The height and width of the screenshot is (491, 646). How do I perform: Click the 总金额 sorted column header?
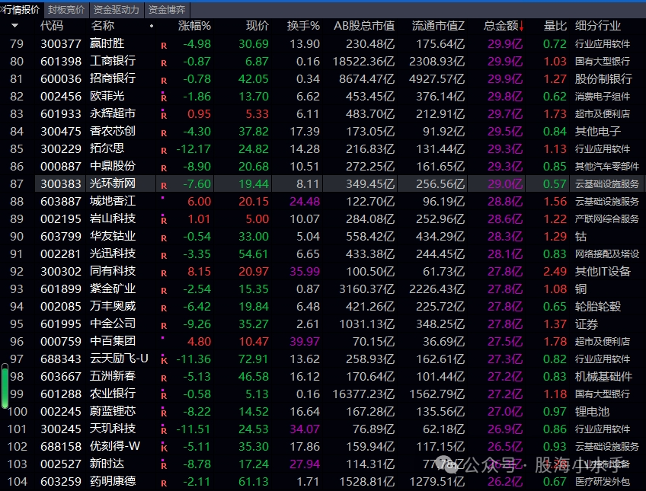[x=504, y=26]
